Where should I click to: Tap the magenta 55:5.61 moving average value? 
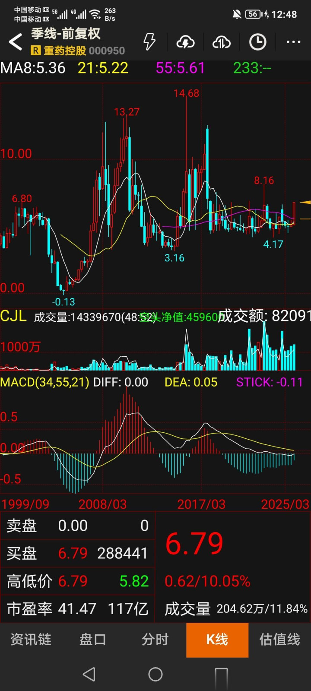click(x=180, y=68)
